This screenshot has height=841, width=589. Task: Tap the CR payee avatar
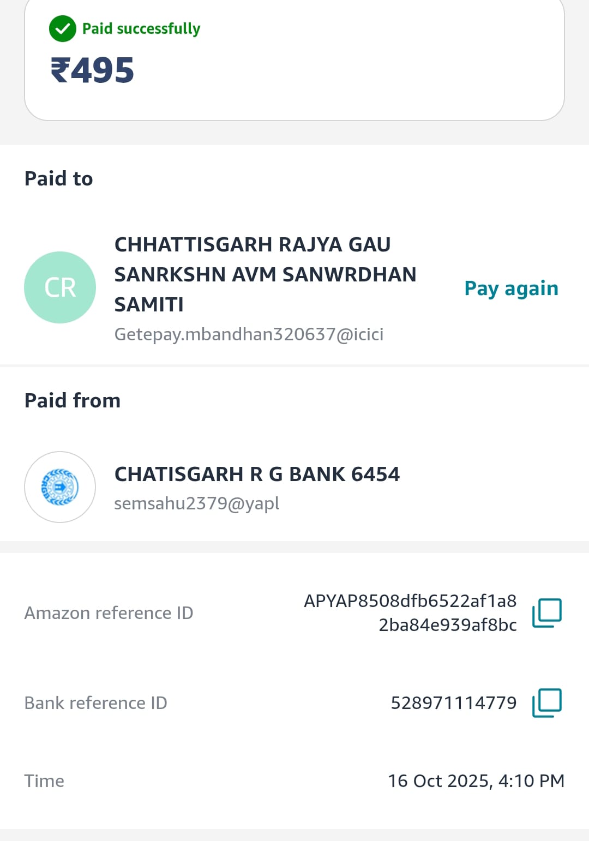pos(60,287)
